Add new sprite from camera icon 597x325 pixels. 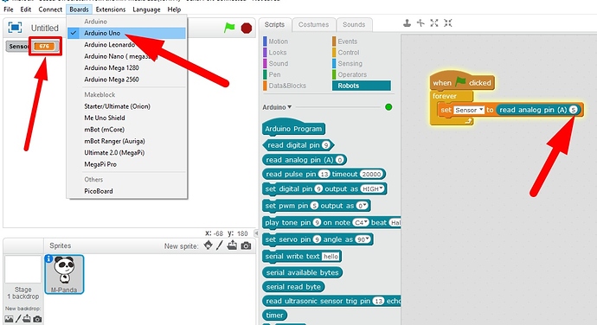pyautogui.click(x=246, y=245)
